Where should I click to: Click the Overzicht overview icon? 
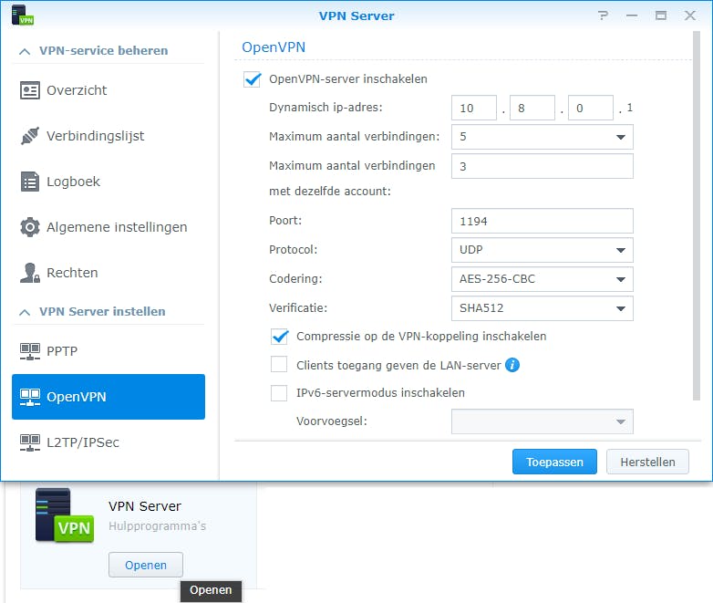(30, 90)
